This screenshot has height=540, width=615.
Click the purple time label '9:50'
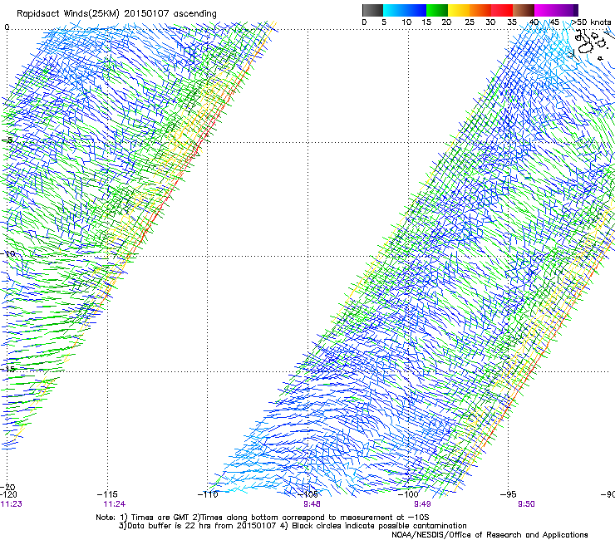[526, 504]
